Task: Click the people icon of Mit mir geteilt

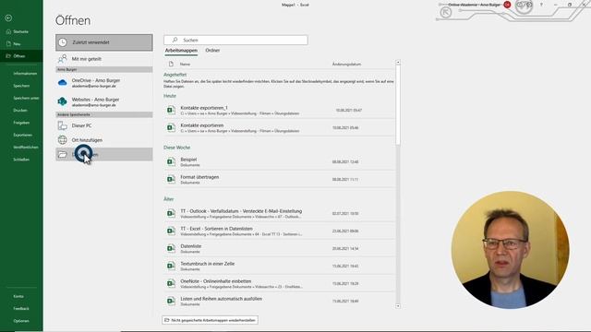Action: 62,59
